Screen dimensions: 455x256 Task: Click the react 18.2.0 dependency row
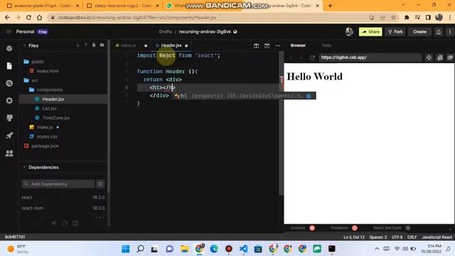pos(63,198)
